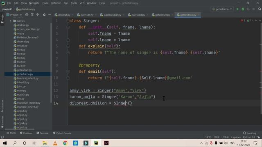Expand the names folder

[10, 21]
